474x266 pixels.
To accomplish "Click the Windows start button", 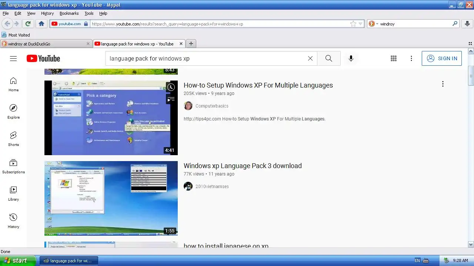I will (18, 260).
